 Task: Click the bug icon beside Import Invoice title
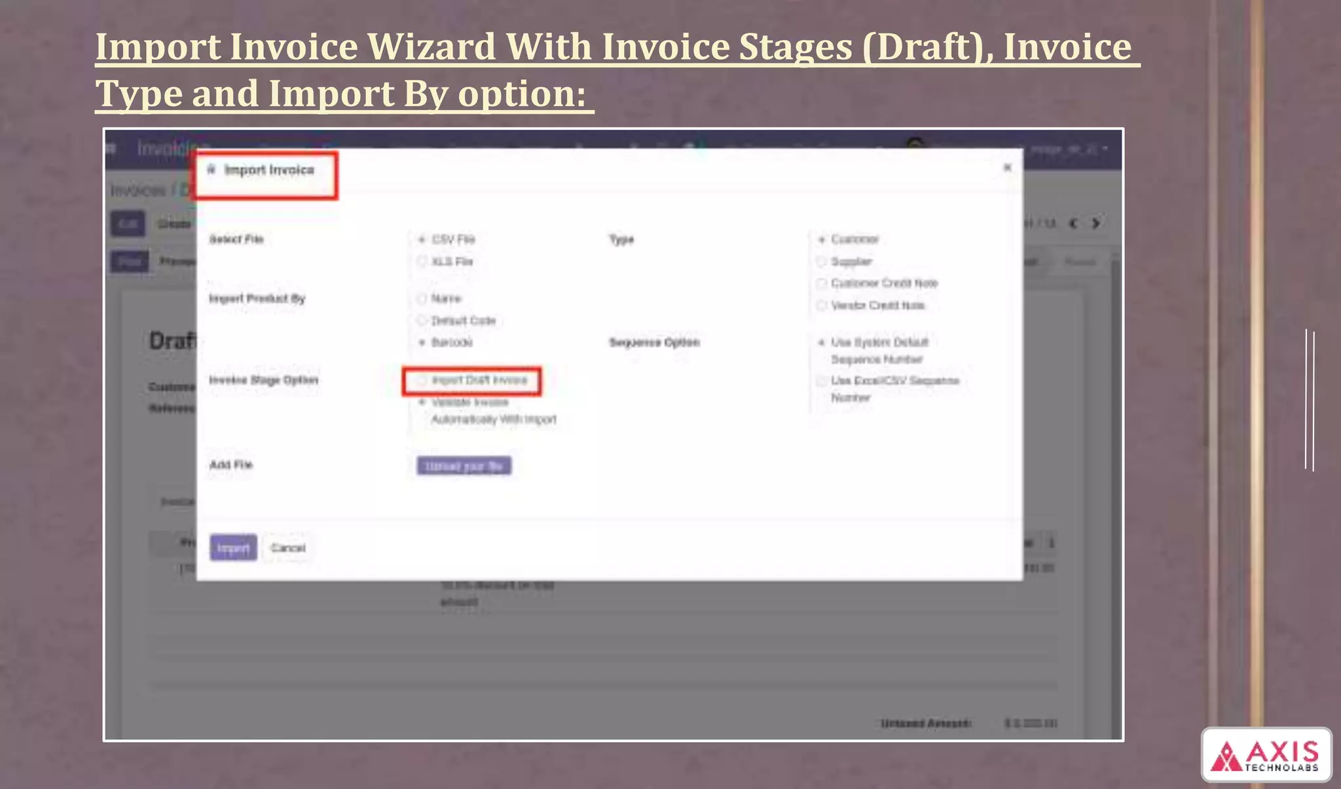tap(211, 170)
